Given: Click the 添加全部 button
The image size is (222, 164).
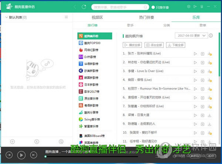Looking at the screenshot, I should click(154, 45).
